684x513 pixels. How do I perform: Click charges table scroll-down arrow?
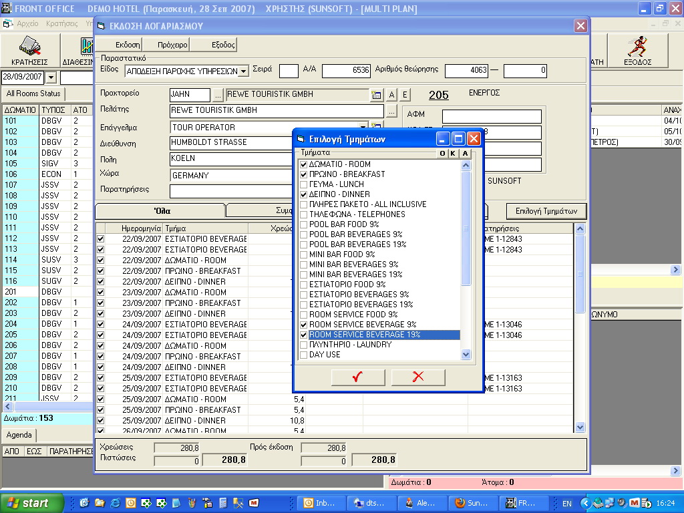pos(580,427)
